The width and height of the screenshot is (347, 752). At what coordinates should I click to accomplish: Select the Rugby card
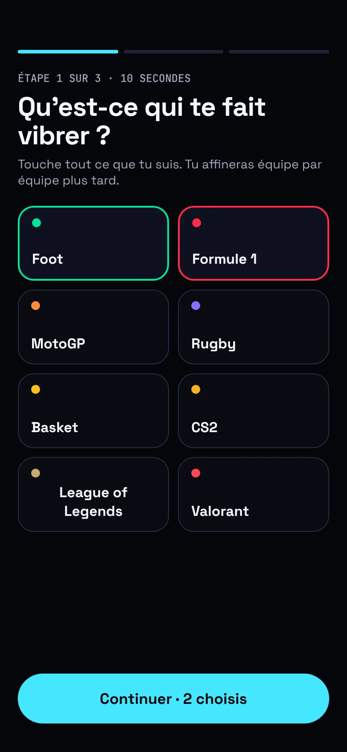(254, 327)
